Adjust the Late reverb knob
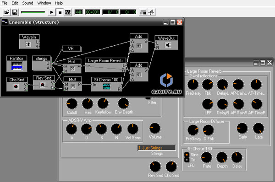275x182 pixels. click(x=258, y=128)
